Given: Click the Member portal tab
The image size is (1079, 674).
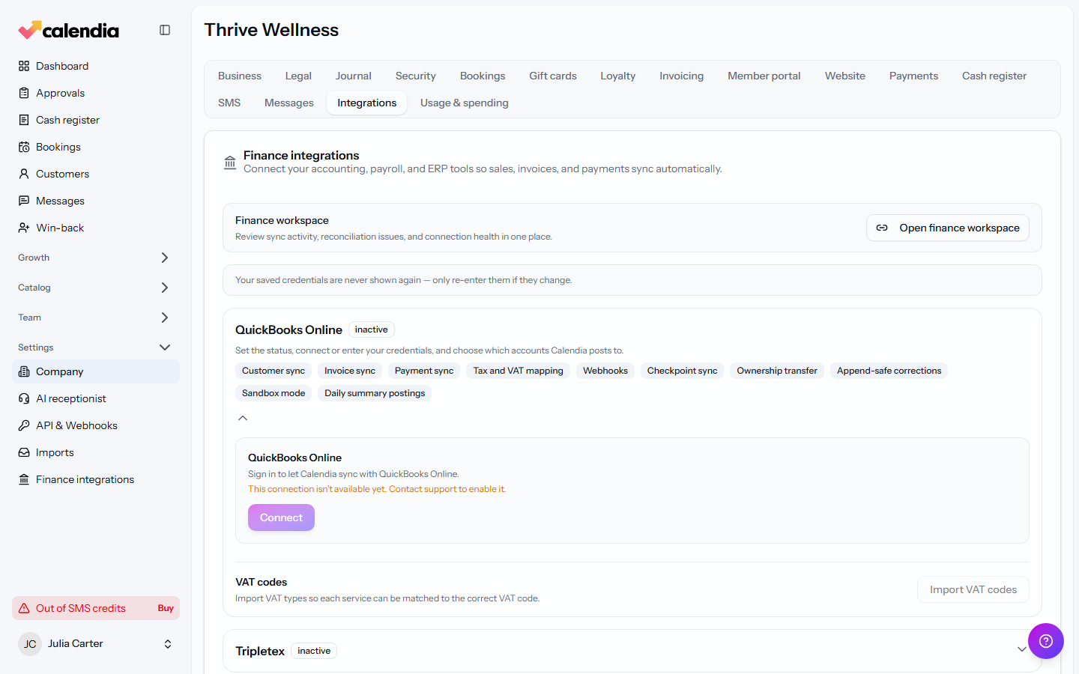Looking at the screenshot, I should (x=764, y=76).
